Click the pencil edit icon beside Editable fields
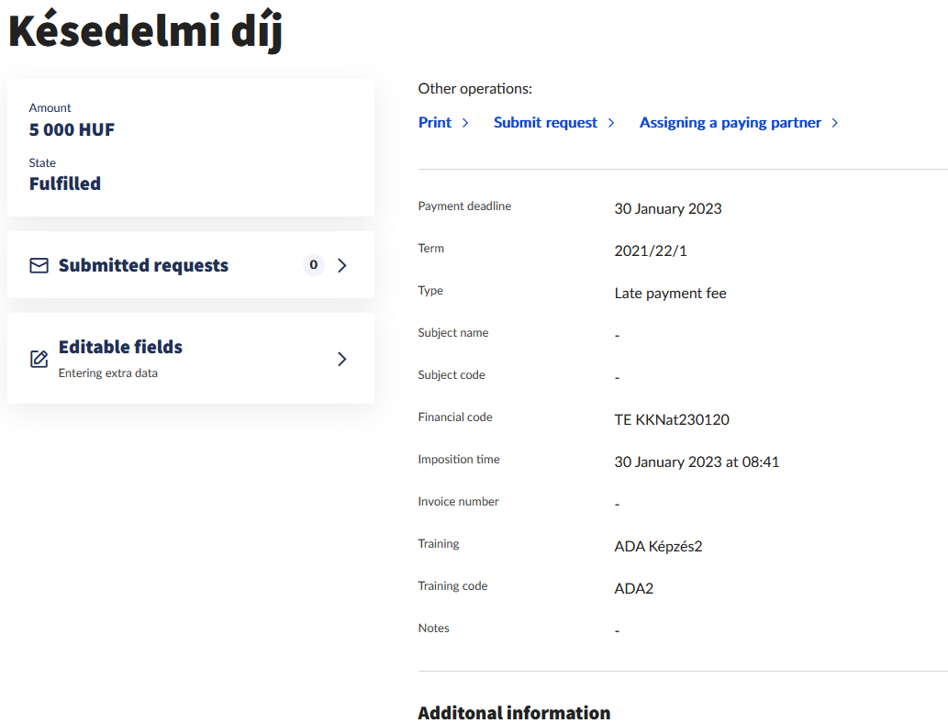Viewport: 948px width, 723px height. 39,359
